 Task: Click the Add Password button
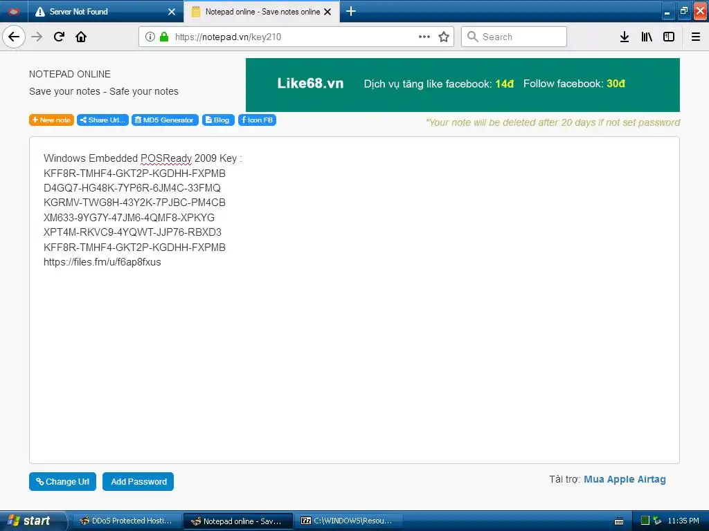[x=138, y=481]
